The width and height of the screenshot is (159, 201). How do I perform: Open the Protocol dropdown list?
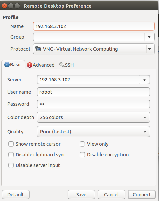click(x=94, y=49)
